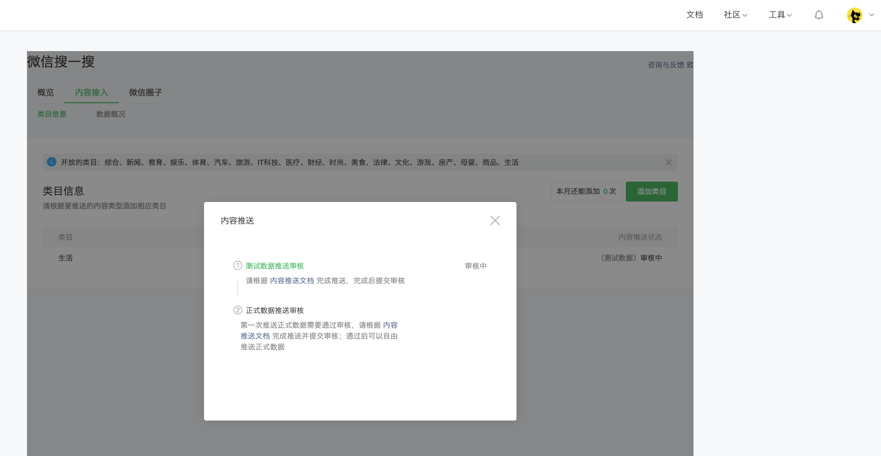
Task: Click the 类目信息 section heading
Action: pos(63,191)
